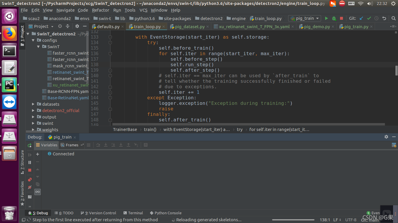This screenshot has width=398, height=223.
Task: Switch to the pig_dataset.py editor tab
Action: coord(190,26)
